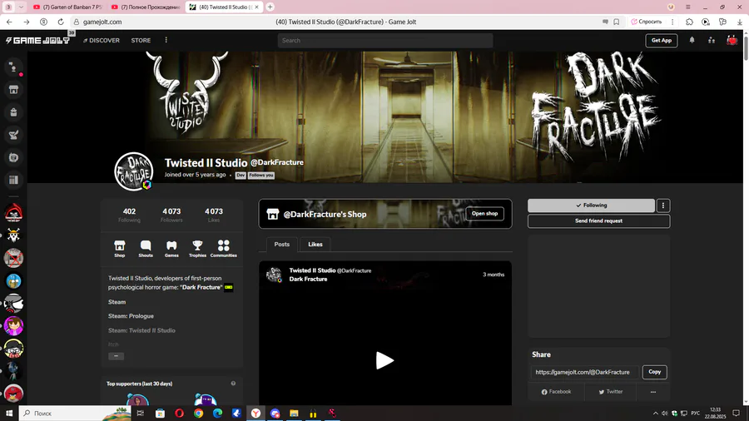Open File Explorer from the taskbar
This screenshot has width=749, height=421.
coord(294,414)
